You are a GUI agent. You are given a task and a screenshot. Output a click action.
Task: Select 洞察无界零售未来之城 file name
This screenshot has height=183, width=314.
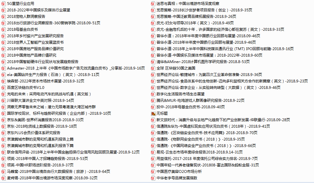(51, 107)
